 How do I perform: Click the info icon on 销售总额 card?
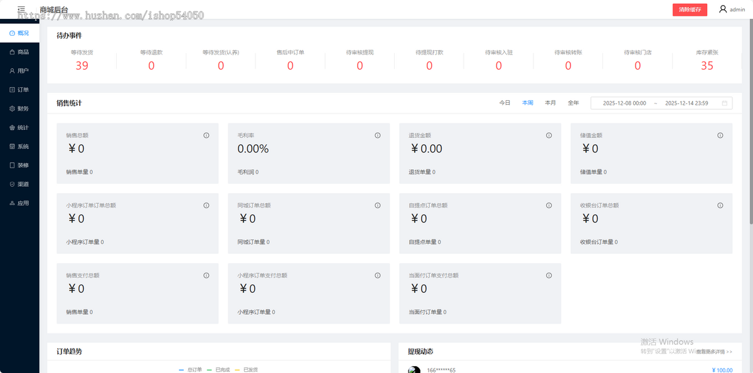point(206,135)
